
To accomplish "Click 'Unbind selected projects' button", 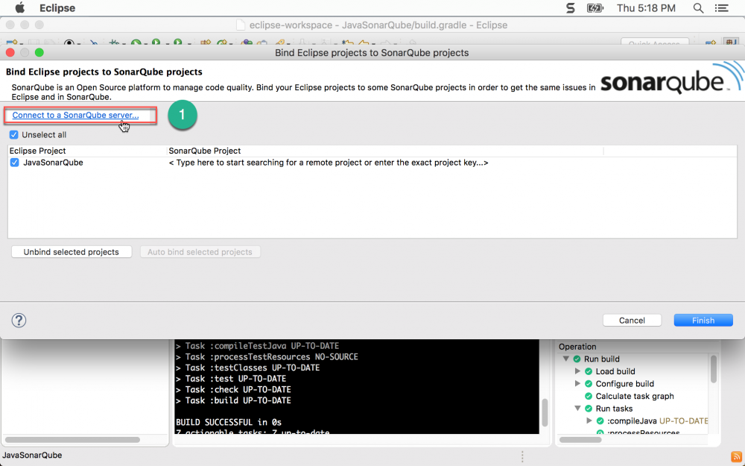I will pos(72,252).
